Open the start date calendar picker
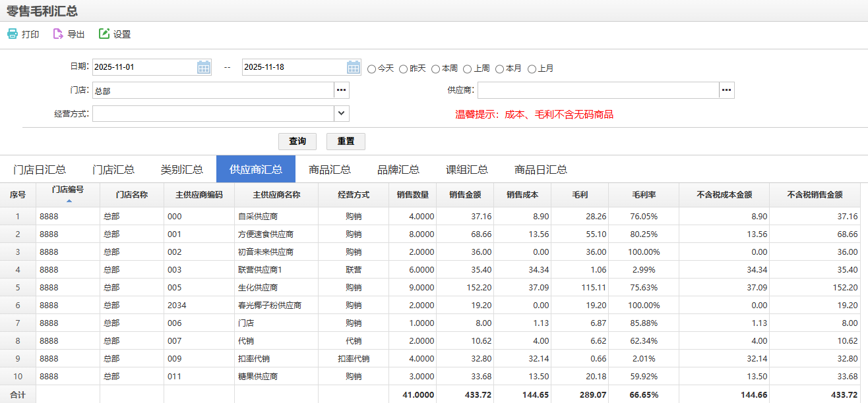The image size is (868, 403). pos(204,67)
